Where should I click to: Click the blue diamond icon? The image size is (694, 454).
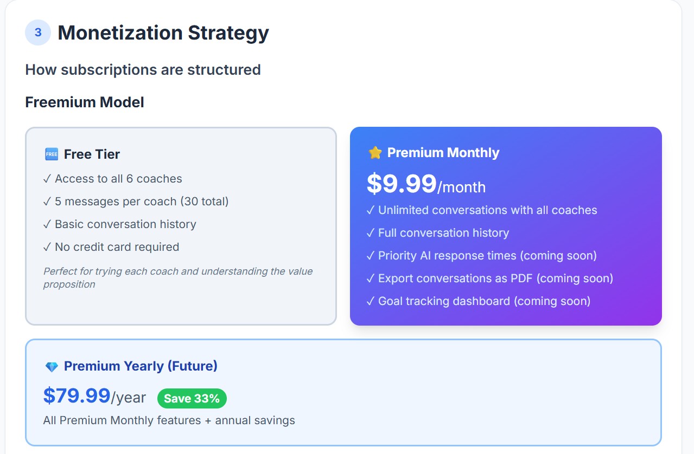click(52, 367)
